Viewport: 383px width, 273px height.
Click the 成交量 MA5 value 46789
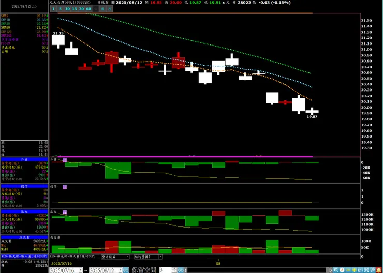[x=40, y=245]
